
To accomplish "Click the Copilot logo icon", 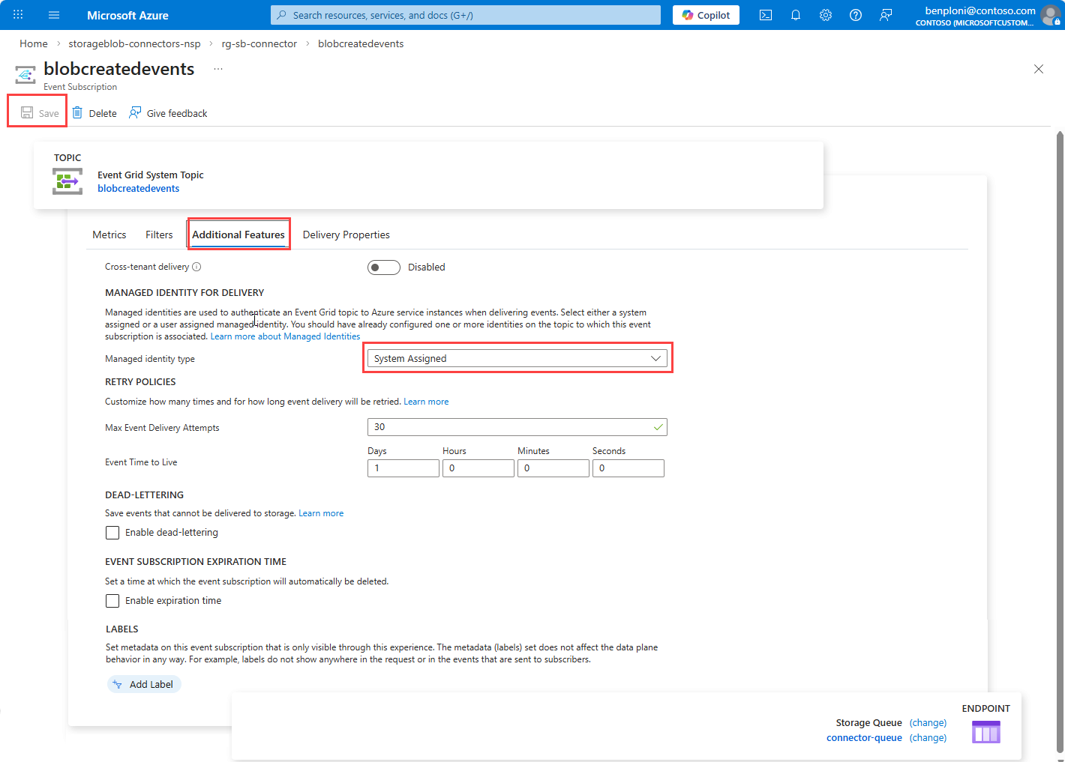I will pos(688,15).
